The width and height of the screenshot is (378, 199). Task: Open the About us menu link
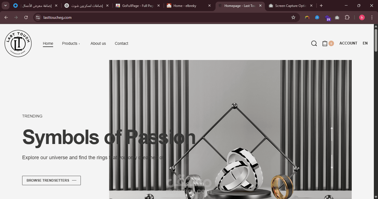[x=98, y=43]
